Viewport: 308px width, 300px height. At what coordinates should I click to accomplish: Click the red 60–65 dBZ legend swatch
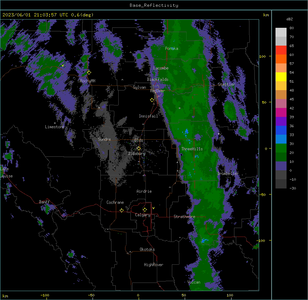(281, 50)
